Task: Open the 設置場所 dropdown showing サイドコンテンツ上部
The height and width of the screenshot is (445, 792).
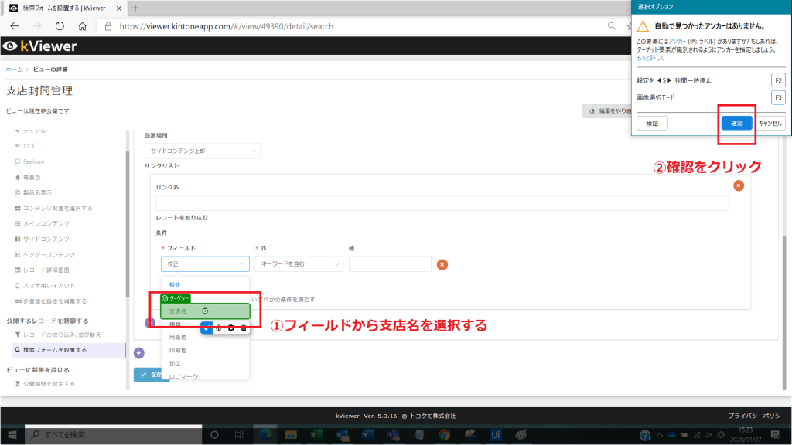Action: [203, 151]
